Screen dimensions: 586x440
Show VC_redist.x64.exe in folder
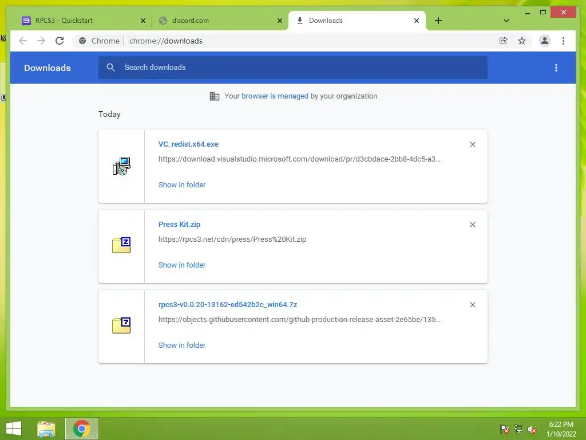point(181,185)
